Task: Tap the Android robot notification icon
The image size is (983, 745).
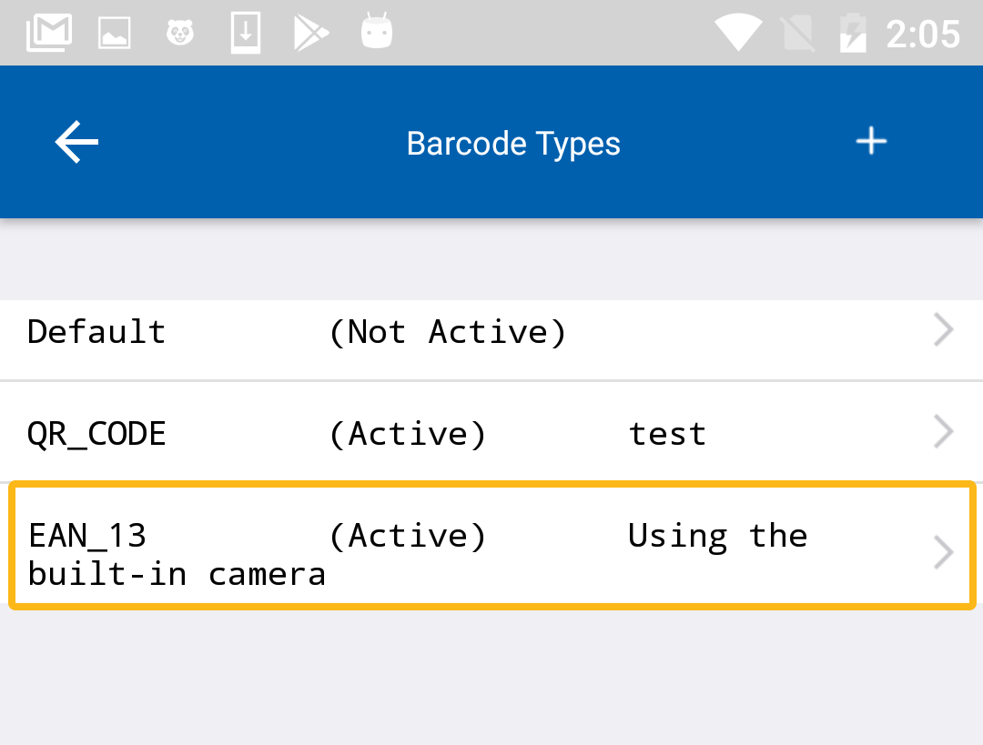Action: click(376, 34)
